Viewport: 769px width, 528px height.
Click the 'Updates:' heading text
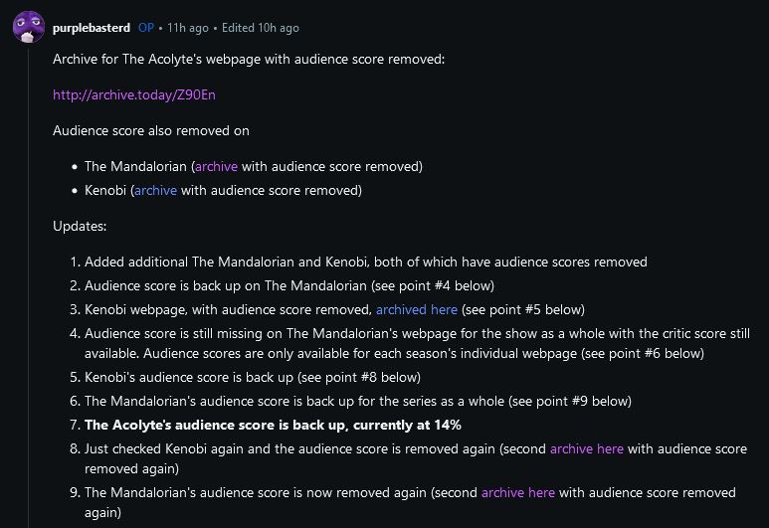(80, 226)
